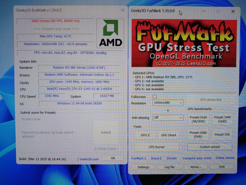Image resolution: width=246 pixels, height=185 pixels.
Task: Open the About... button
Action: pos(196,167)
